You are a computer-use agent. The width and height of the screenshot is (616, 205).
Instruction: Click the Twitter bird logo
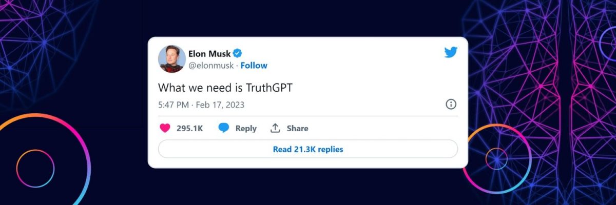click(x=451, y=52)
